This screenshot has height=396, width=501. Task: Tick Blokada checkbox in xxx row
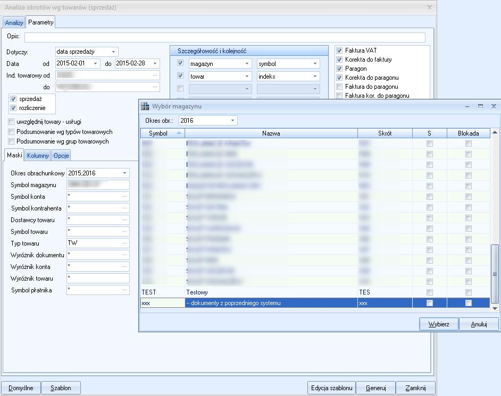pos(469,303)
